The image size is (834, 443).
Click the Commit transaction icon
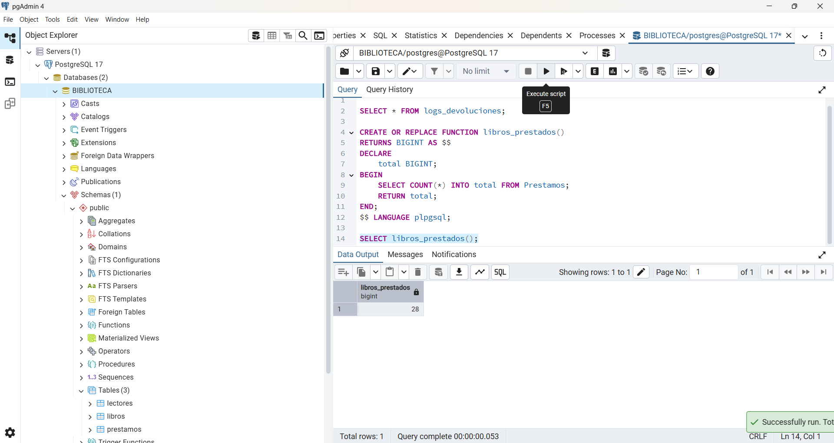644,71
